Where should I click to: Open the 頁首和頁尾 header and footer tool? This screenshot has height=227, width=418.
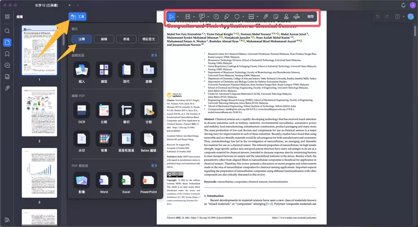pyautogui.click(x=127, y=141)
